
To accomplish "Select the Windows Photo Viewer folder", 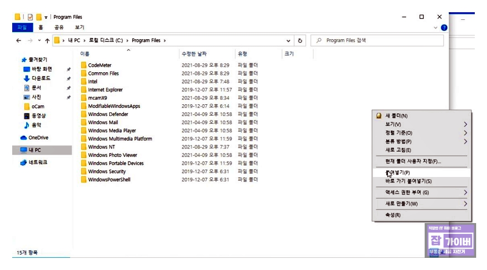I will pos(112,155).
